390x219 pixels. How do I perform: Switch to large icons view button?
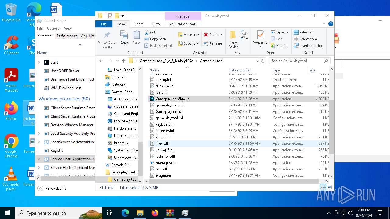point(329,188)
